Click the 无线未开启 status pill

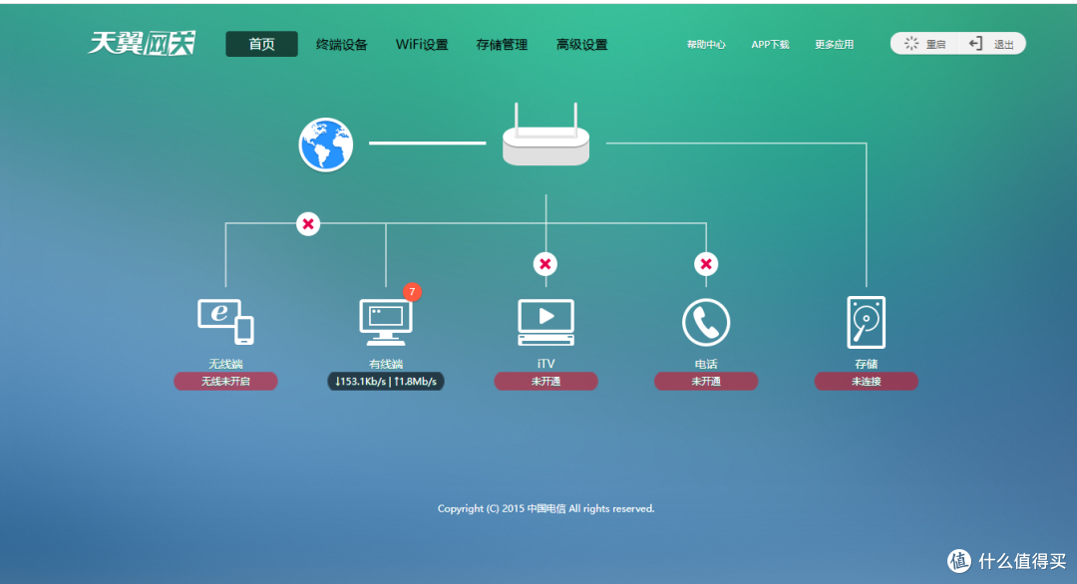pos(226,382)
